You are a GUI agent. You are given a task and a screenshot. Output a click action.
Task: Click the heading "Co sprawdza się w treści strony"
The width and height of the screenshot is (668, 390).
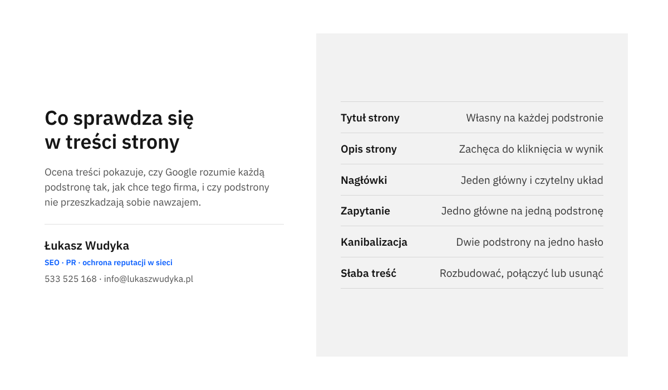(119, 130)
